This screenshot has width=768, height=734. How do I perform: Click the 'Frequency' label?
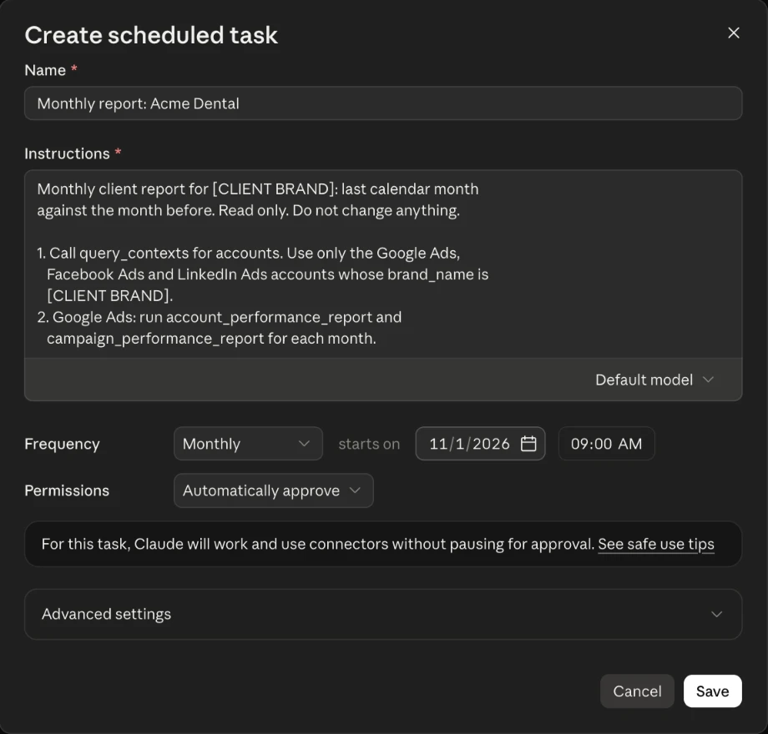(x=63, y=444)
